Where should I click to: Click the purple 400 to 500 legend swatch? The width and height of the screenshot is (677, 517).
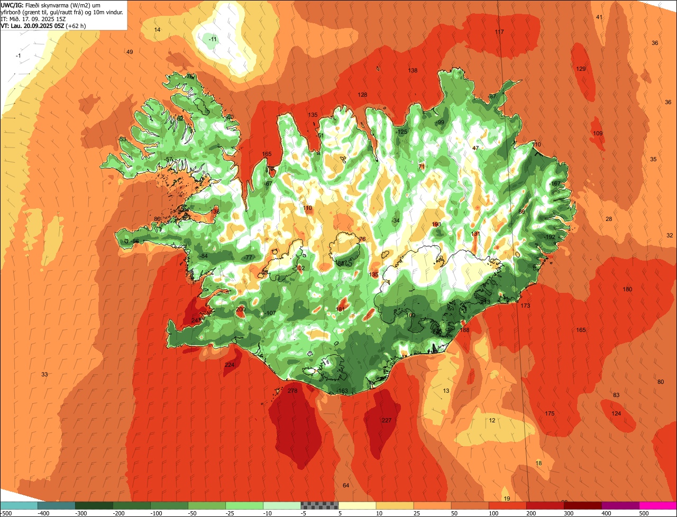[620, 505]
